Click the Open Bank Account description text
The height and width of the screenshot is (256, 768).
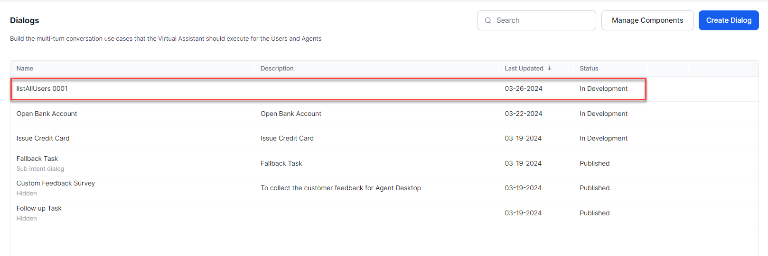[290, 114]
